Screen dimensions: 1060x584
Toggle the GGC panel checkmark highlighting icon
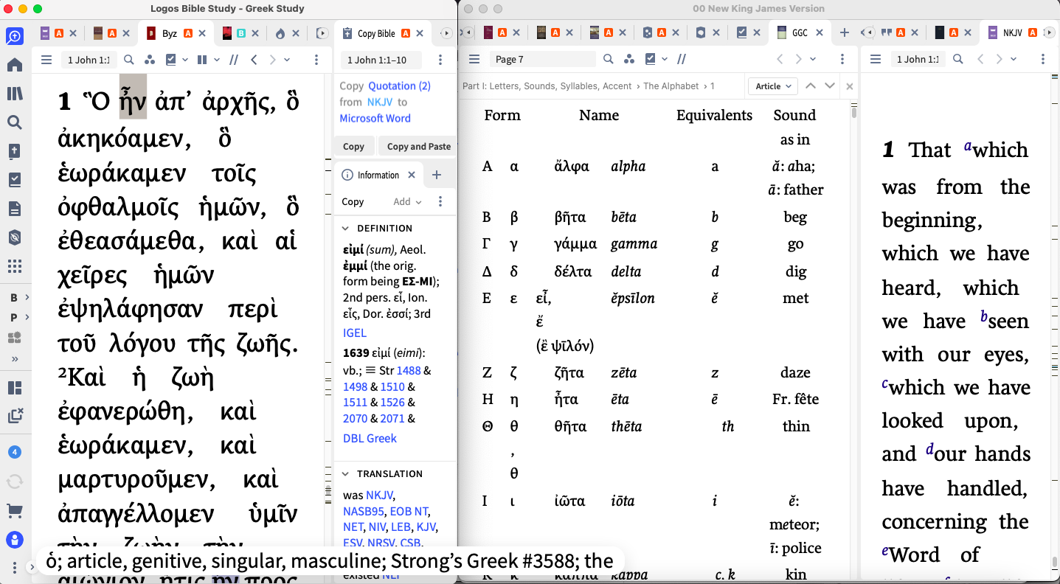pos(651,59)
